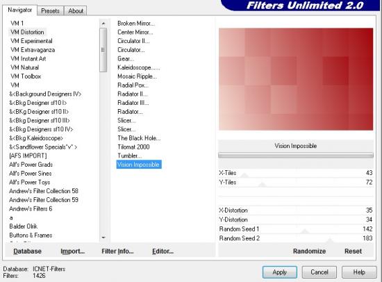This screenshot has width=382, height=282.
Task: Open the Database button
Action: click(27, 251)
